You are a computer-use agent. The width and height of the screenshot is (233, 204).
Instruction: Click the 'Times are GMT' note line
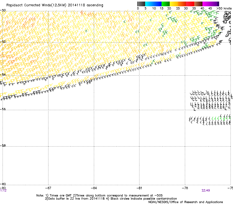[x=99, y=196]
